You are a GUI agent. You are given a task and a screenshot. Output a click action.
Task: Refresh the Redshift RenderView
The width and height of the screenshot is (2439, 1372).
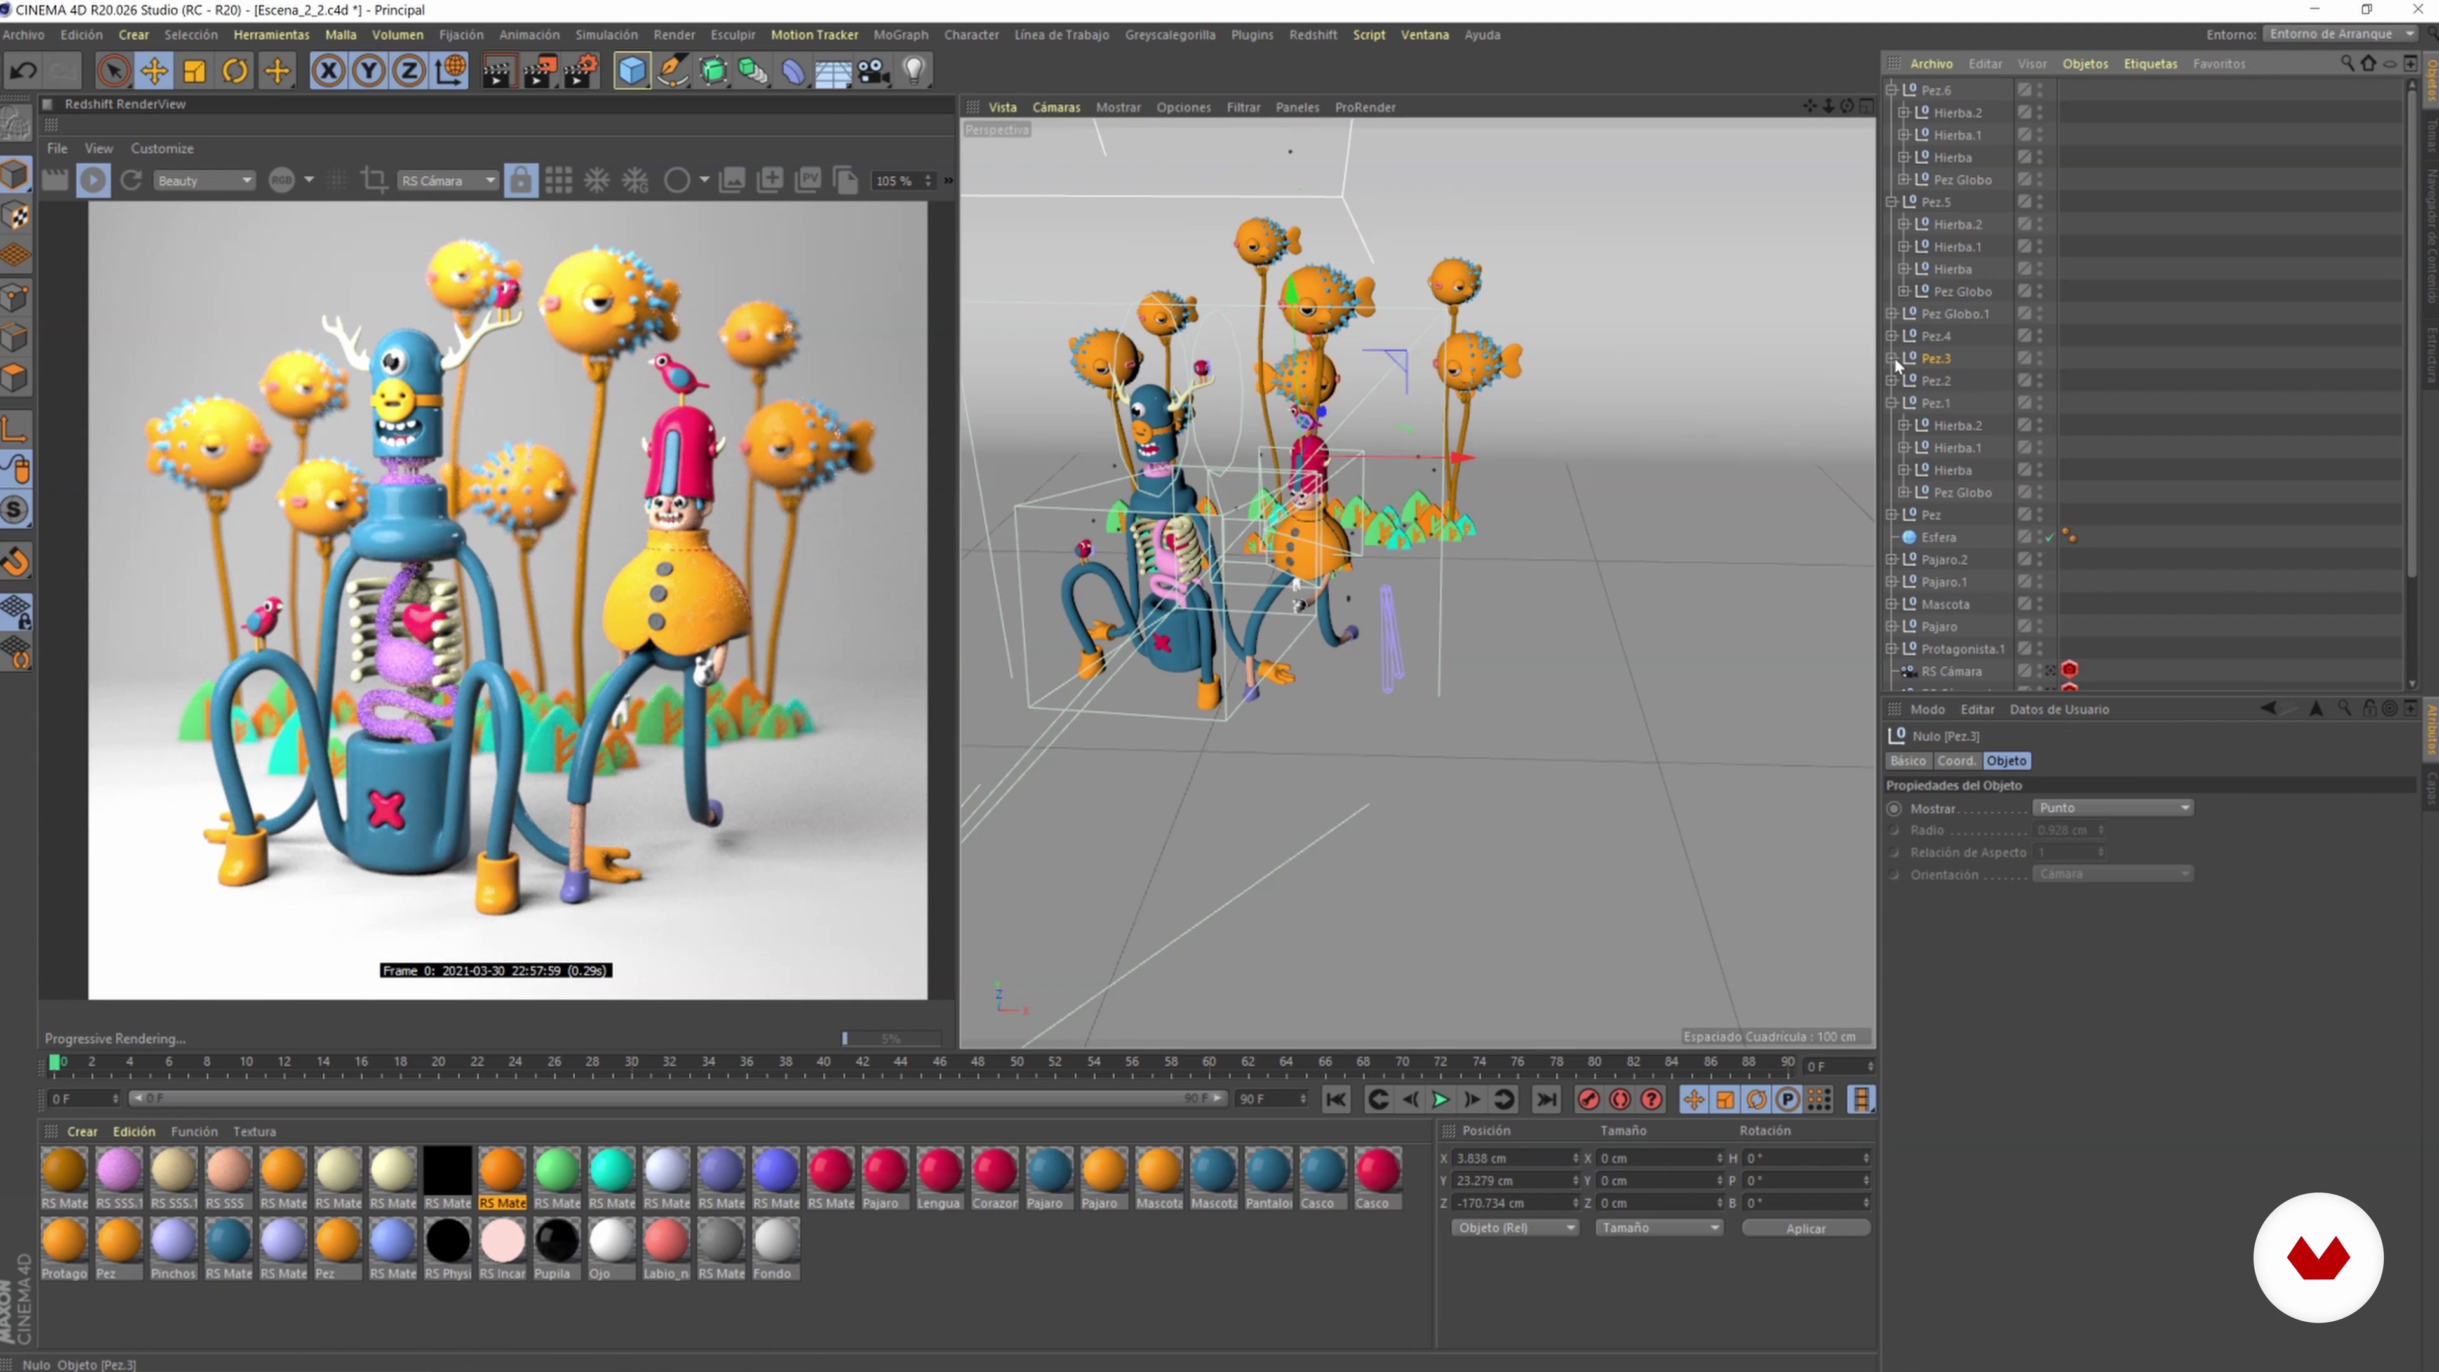(131, 181)
